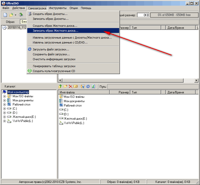Click Жесткий диск(E:) in the file list
200x185 pixels.
coord(75,119)
